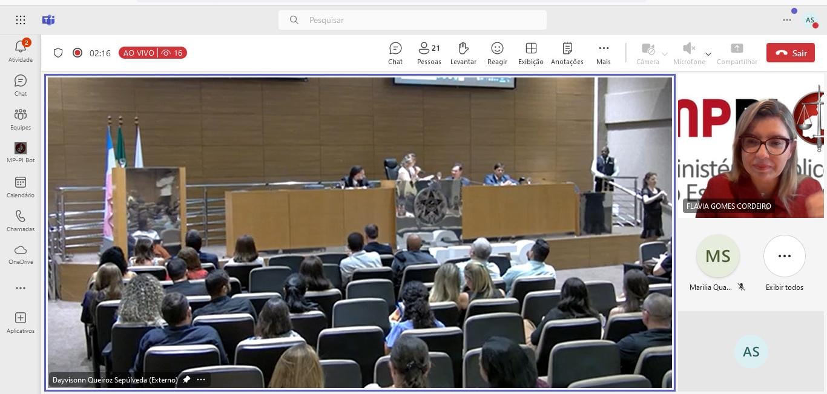Click the AO VIVO live badge

139,53
